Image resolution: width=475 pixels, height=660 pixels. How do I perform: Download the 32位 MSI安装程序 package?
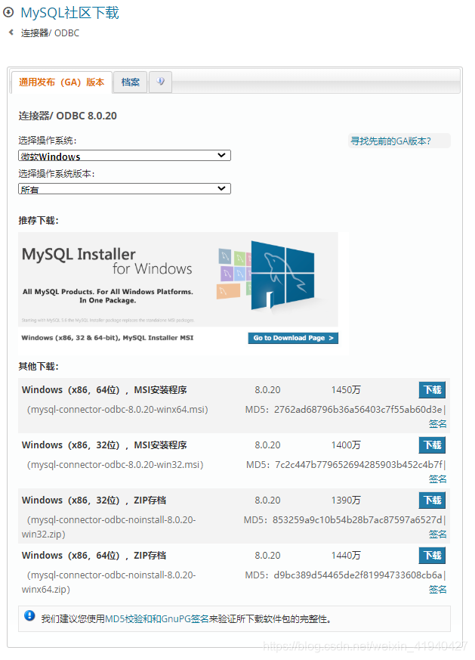coord(432,445)
